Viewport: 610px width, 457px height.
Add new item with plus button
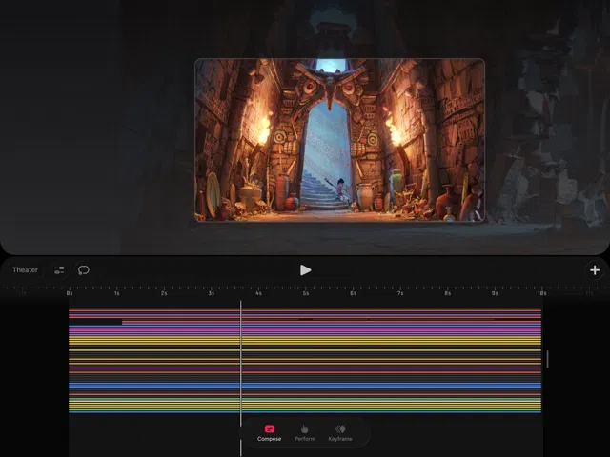595,270
